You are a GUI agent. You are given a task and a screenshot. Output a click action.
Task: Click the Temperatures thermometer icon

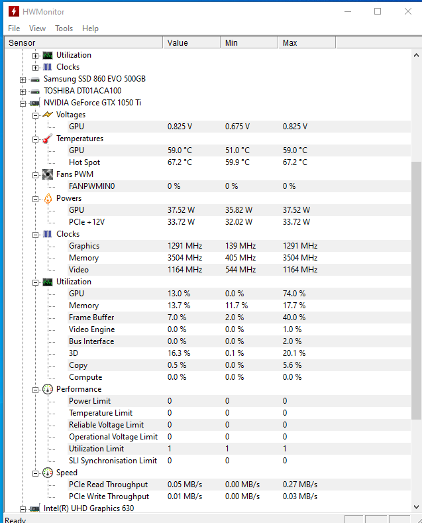48,139
